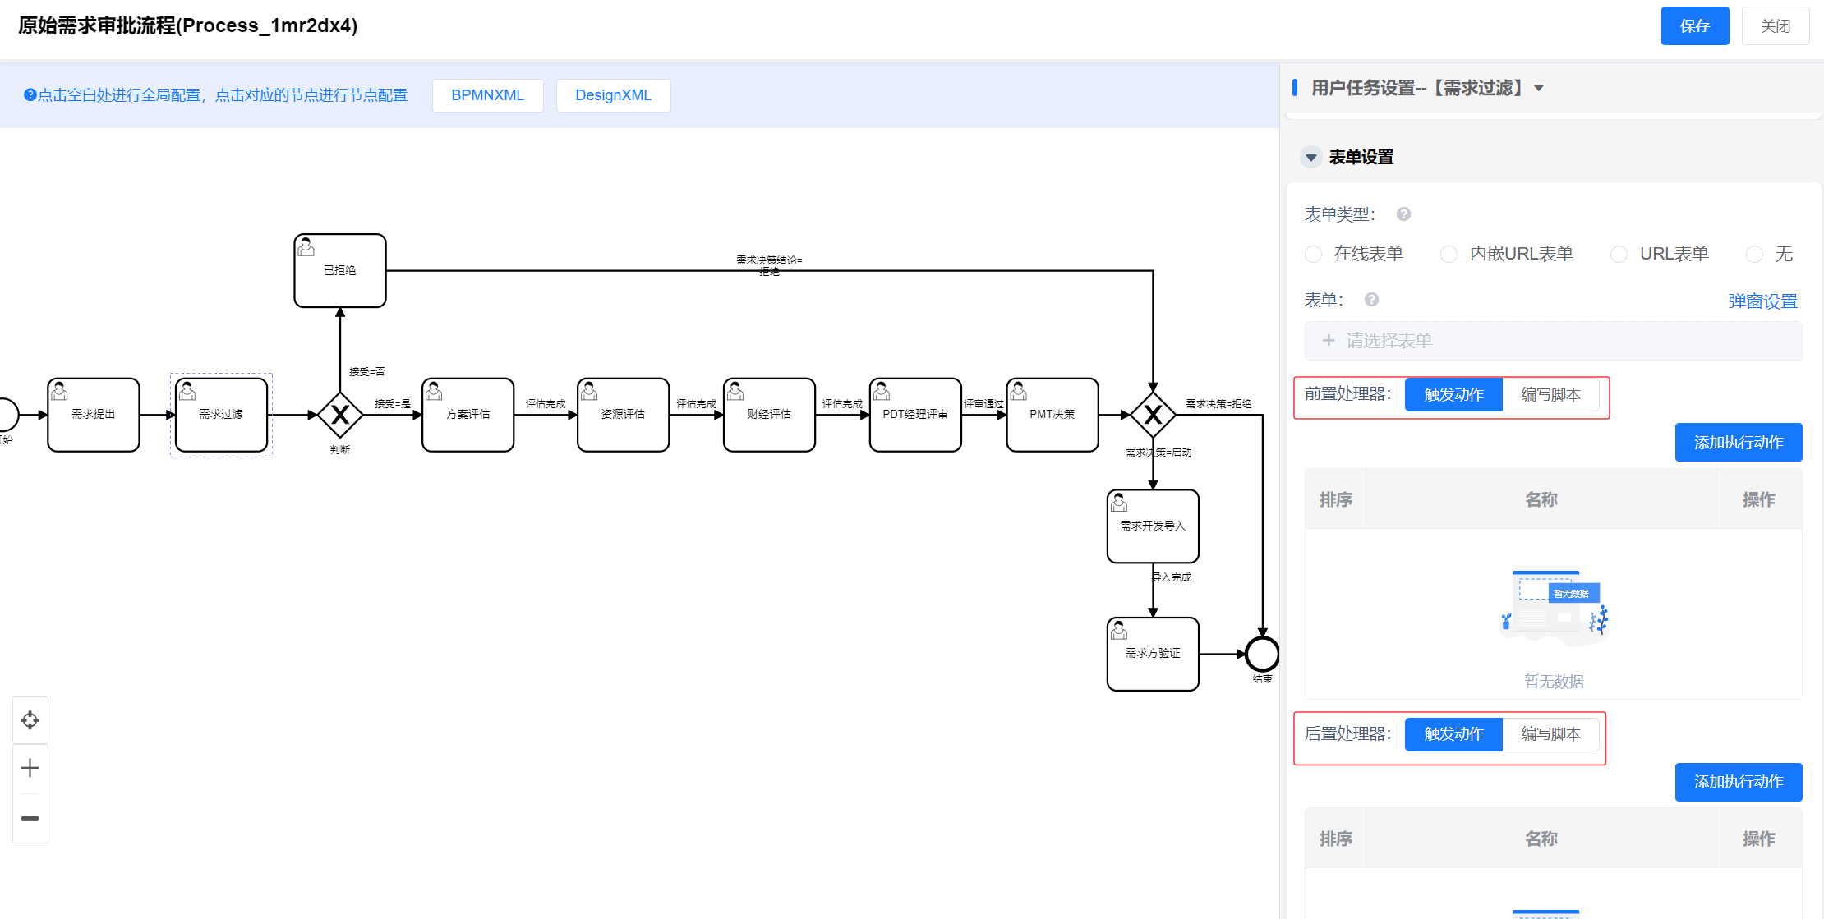Image resolution: width=1824 pixels, height=919 pixels.
Task: Click the help icon beside 表单类型
Action: pyautogui.click(x=1403, y=214)
